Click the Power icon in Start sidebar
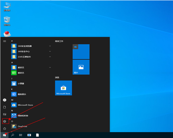Viewport: 173px width, 138px height. [5, 128]
